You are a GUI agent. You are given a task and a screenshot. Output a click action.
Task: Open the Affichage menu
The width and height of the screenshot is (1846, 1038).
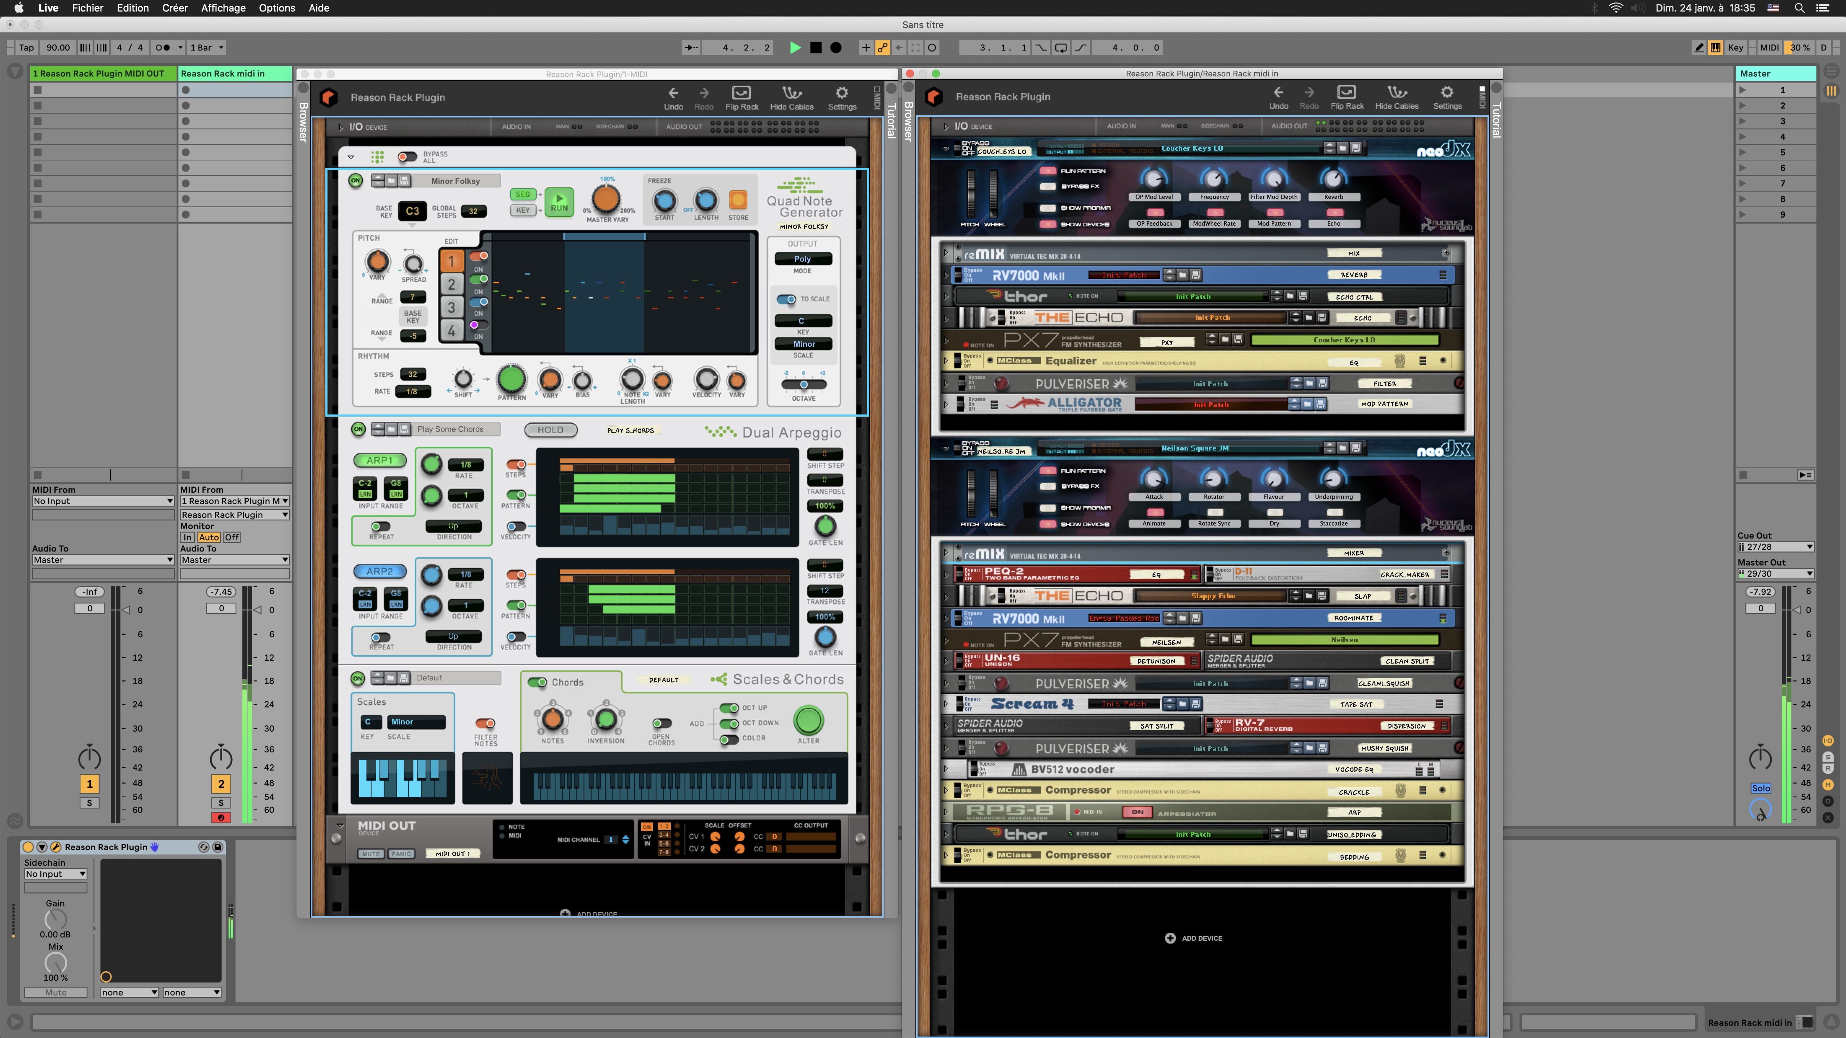pyautogui.click(x=223, y=8)
